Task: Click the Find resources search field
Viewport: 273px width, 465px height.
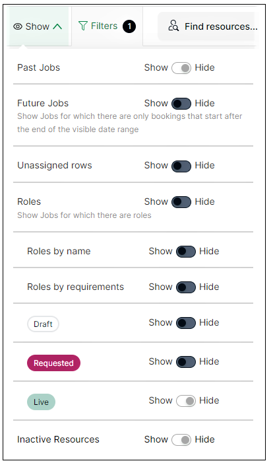Action: tap(207, 26)
